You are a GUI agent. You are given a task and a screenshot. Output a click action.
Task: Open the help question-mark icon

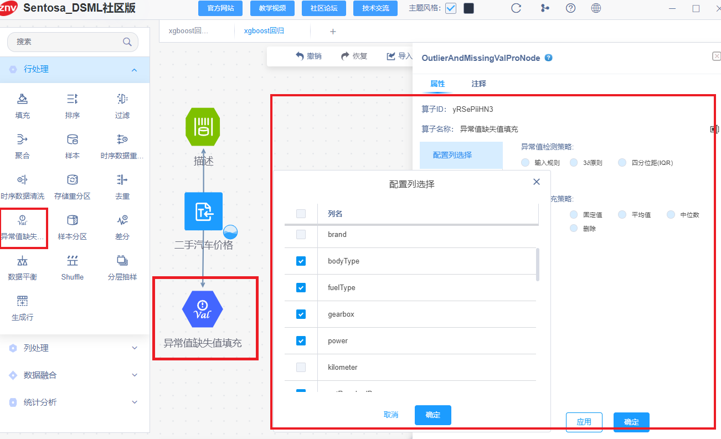571,8
